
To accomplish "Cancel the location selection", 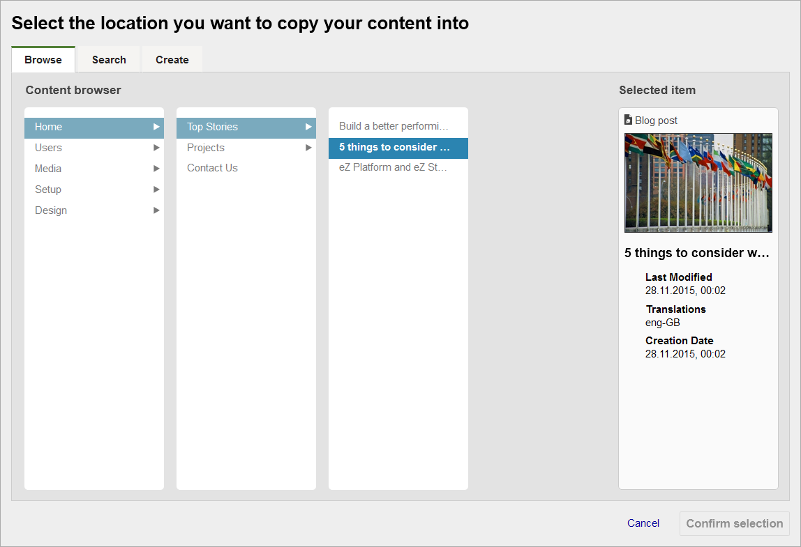I will coord(643,523).
